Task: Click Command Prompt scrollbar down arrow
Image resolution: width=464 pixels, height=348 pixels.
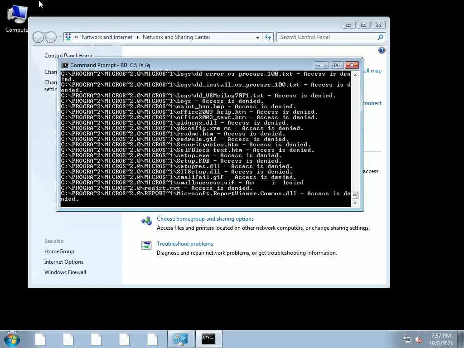Action: pyautogui.click(x=355, y=203)
